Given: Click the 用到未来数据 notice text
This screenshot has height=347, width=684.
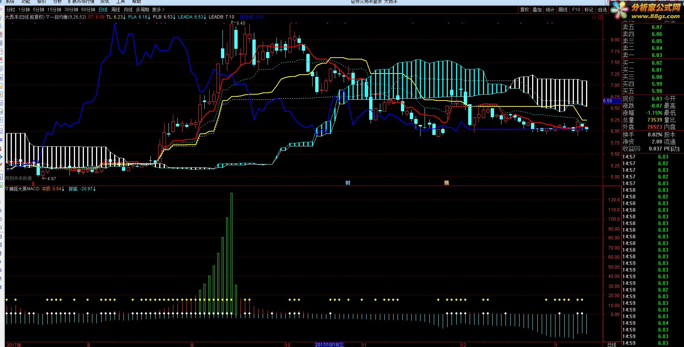Looking at the screenshot, I should (18, 178).
